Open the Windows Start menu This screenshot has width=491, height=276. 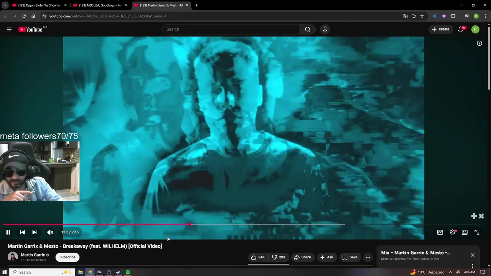click(4, 272)
